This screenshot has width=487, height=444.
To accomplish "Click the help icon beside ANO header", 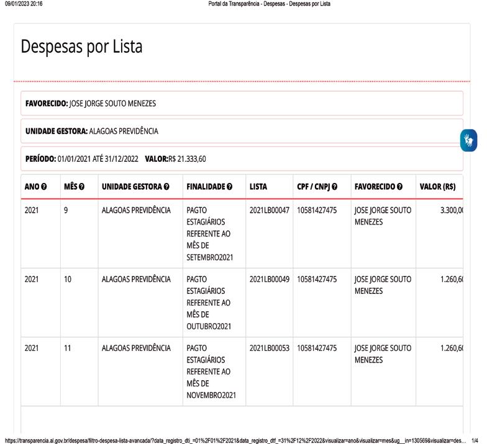I will pos(43,187).
